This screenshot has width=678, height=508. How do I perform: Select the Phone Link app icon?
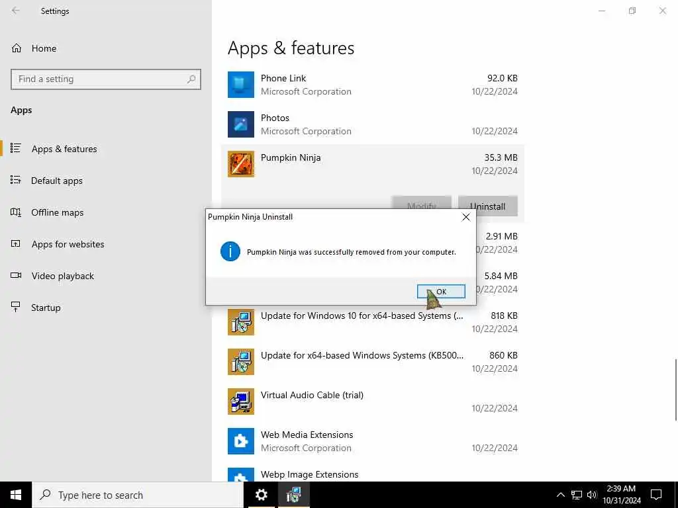pos(241,85)
